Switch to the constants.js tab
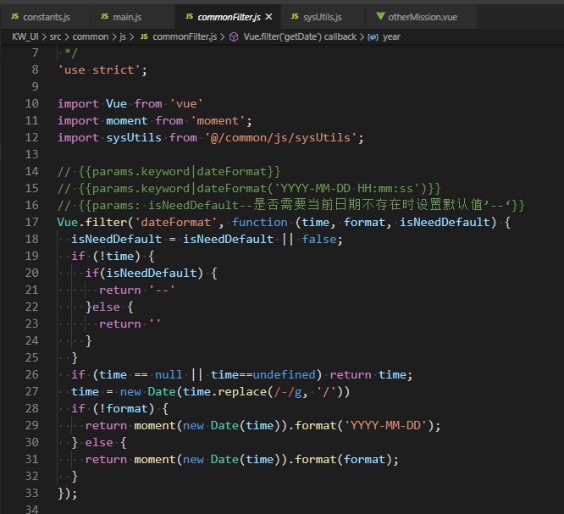Image resolution: width=564 pixels, height=514 pixels. pyautogui.click(x=45, y=17)
